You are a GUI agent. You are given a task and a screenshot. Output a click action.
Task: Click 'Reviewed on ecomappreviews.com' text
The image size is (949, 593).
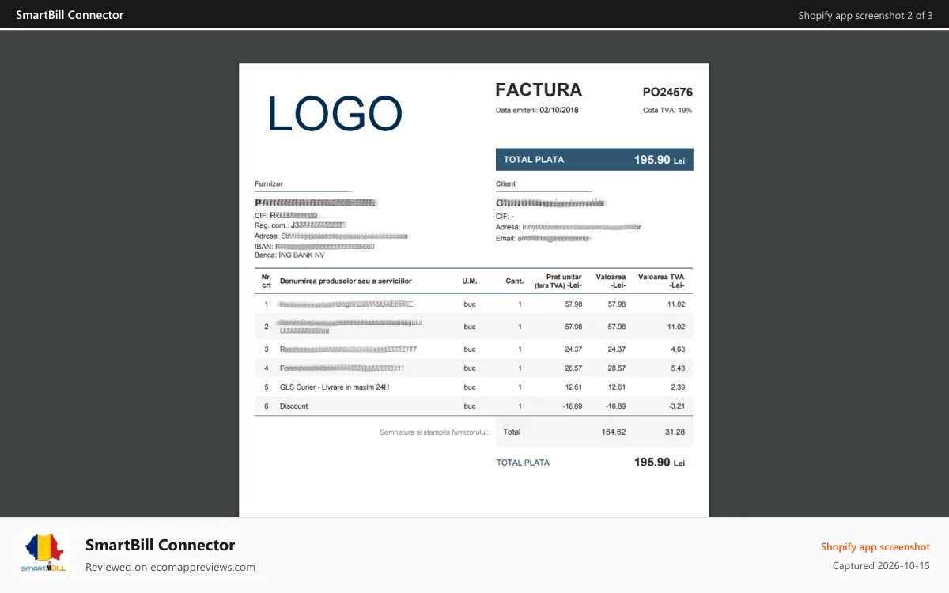pos(170,567)
